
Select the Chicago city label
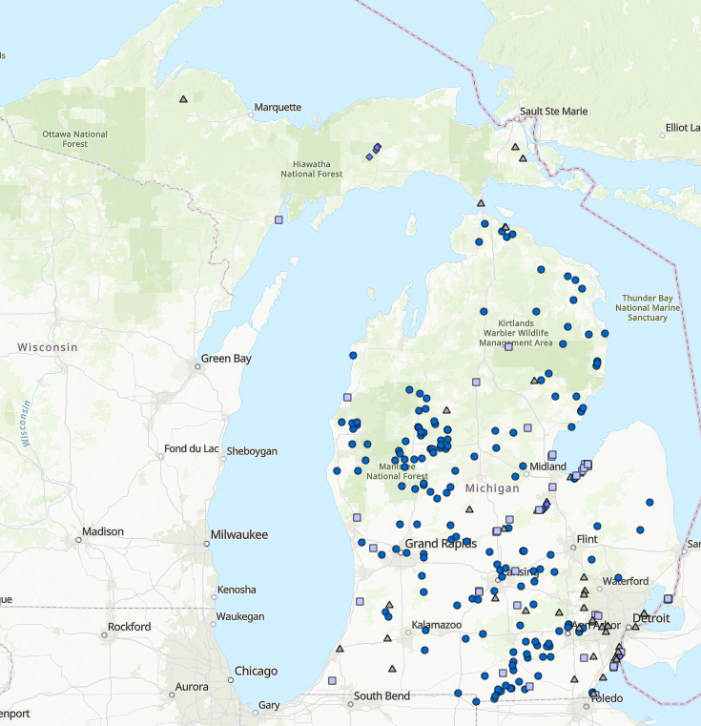(x=256, y=671)
